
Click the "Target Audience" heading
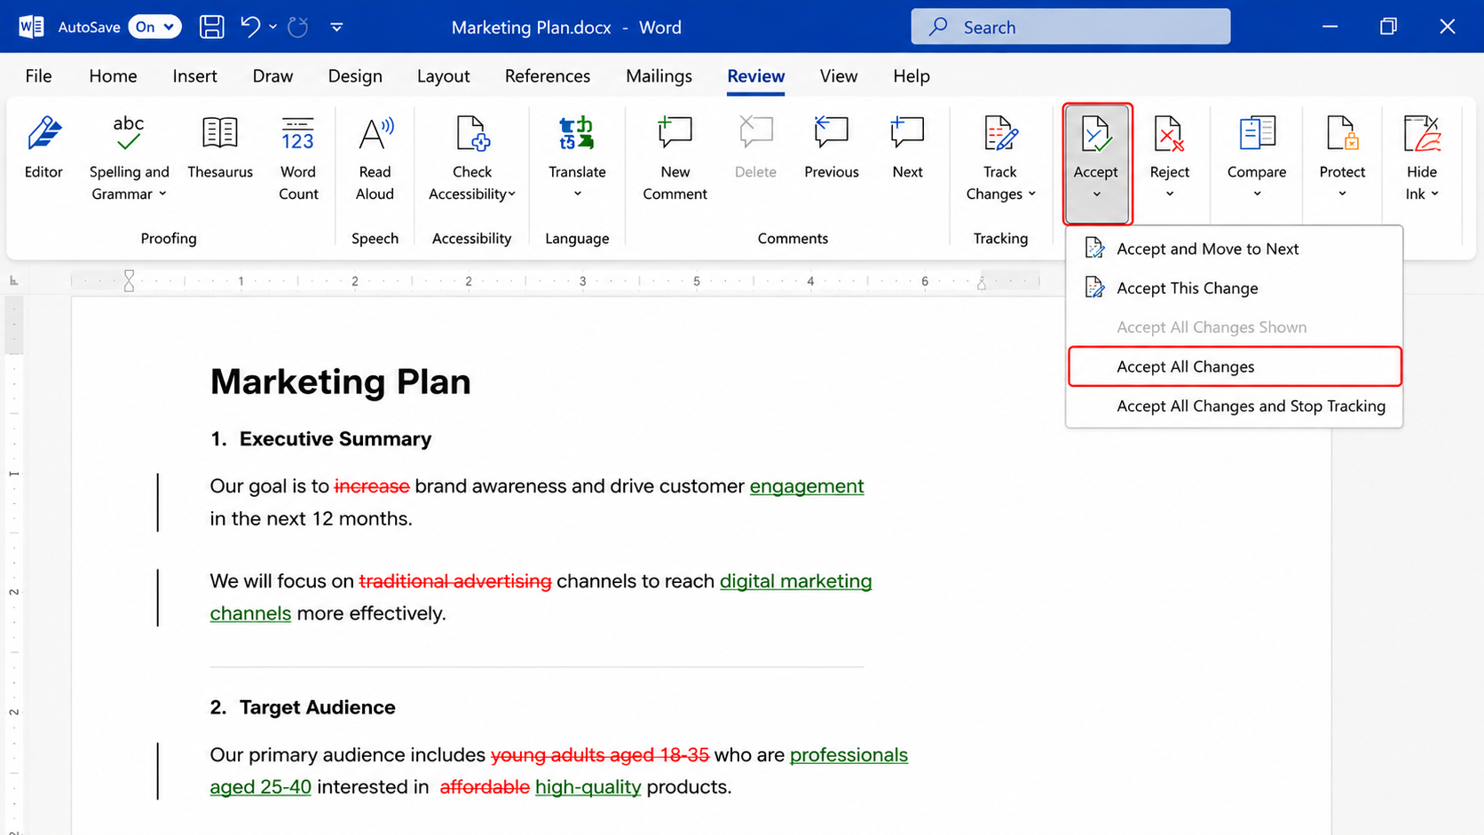pyautogui.click(x=317, y=707)
